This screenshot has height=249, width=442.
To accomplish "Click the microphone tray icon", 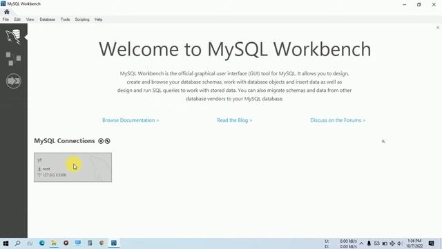I will pyautogui.click(x=369, y=243).
